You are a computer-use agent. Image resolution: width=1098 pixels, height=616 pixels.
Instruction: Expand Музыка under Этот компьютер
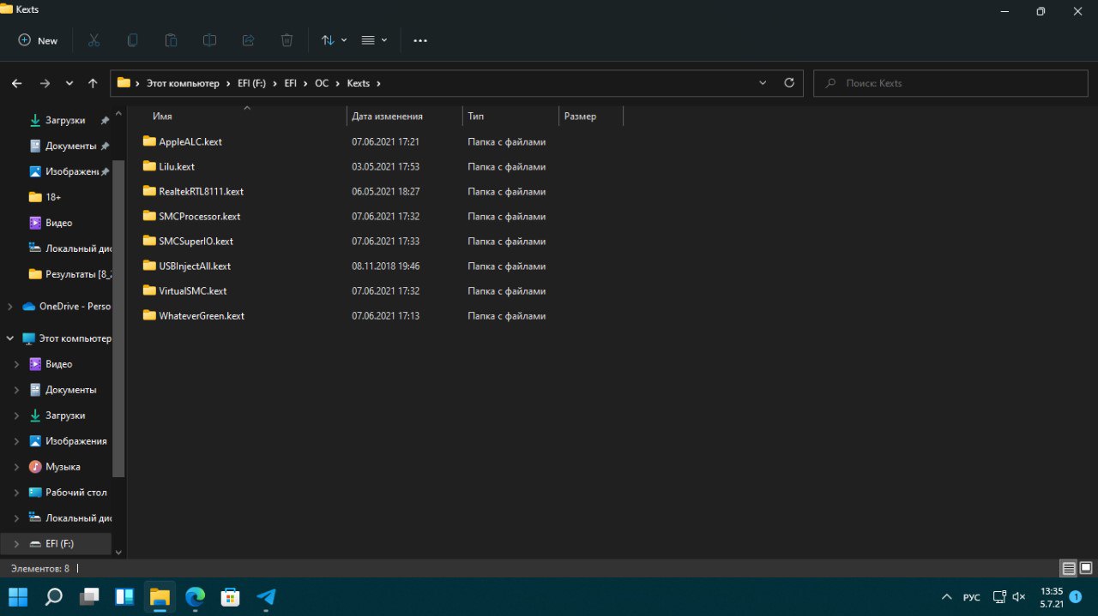[15, 467]
